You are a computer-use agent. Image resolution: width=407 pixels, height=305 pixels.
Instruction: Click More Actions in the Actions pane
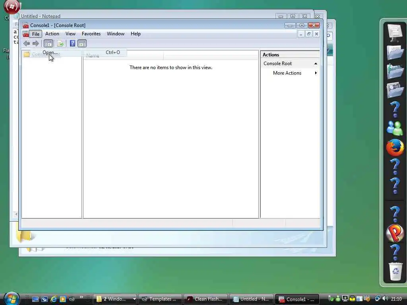pos(287,73)
